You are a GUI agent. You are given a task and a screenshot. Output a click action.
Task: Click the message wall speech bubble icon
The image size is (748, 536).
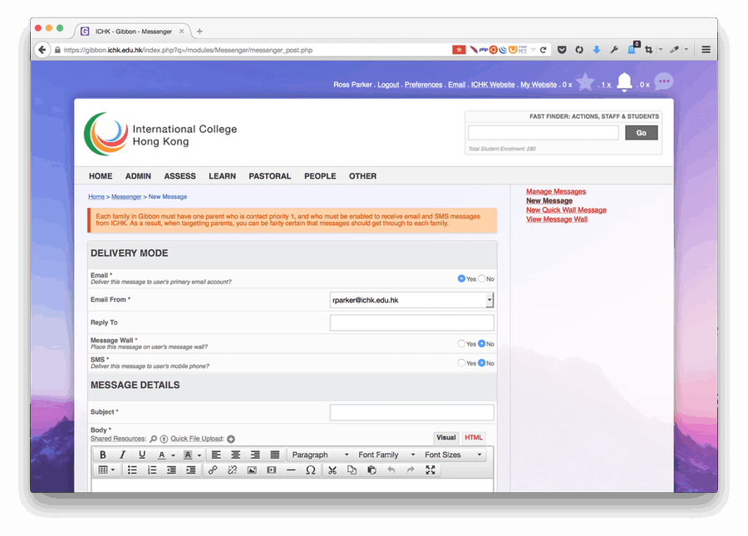(x=663, y=81)
